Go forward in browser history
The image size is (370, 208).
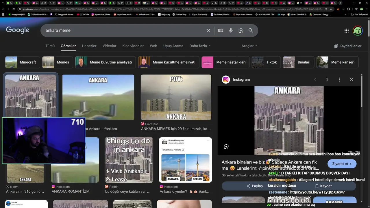pyautogui.click(x=9, y=9)
